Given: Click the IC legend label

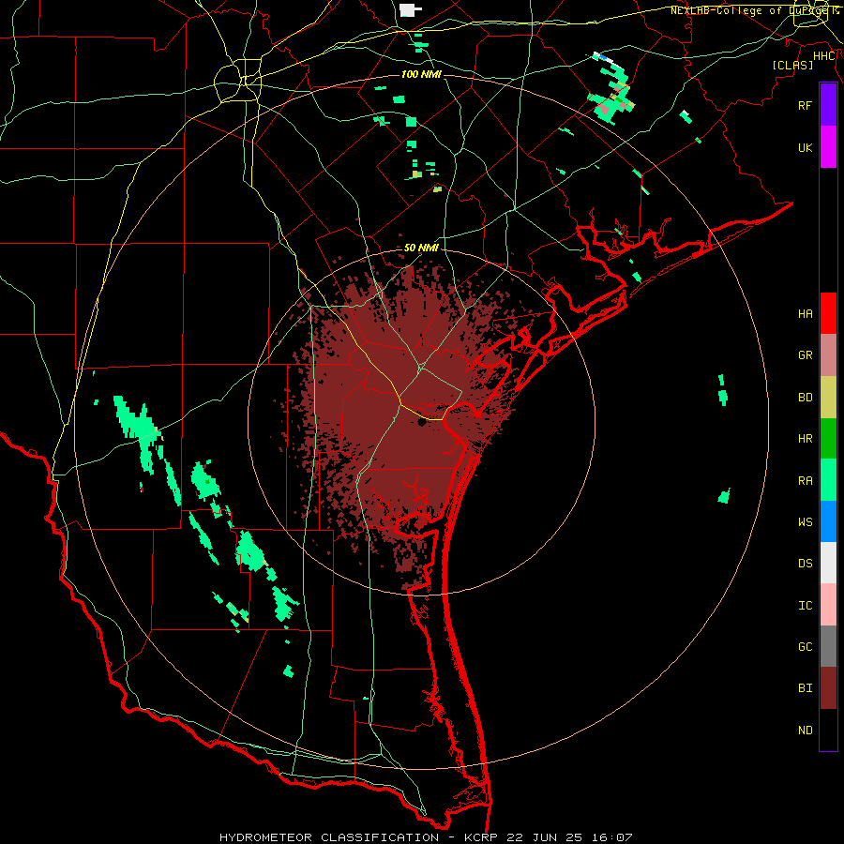Looking at the screenshot, I should click(806, 606).
